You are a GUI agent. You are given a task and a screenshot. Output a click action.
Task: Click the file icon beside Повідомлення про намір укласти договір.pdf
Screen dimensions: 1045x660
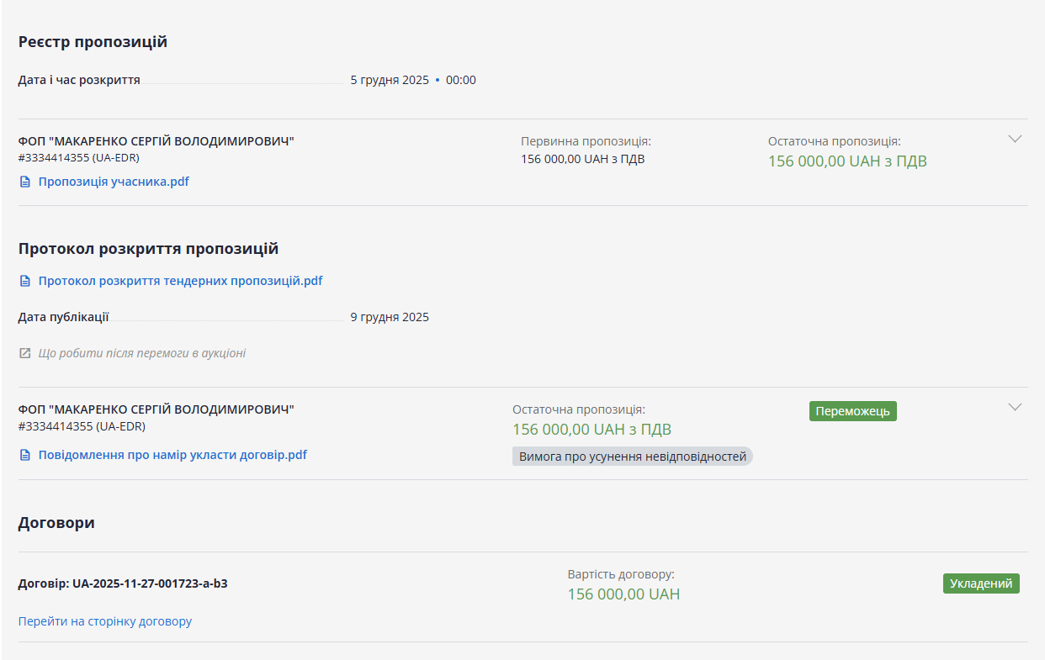[x=25, y=455]
